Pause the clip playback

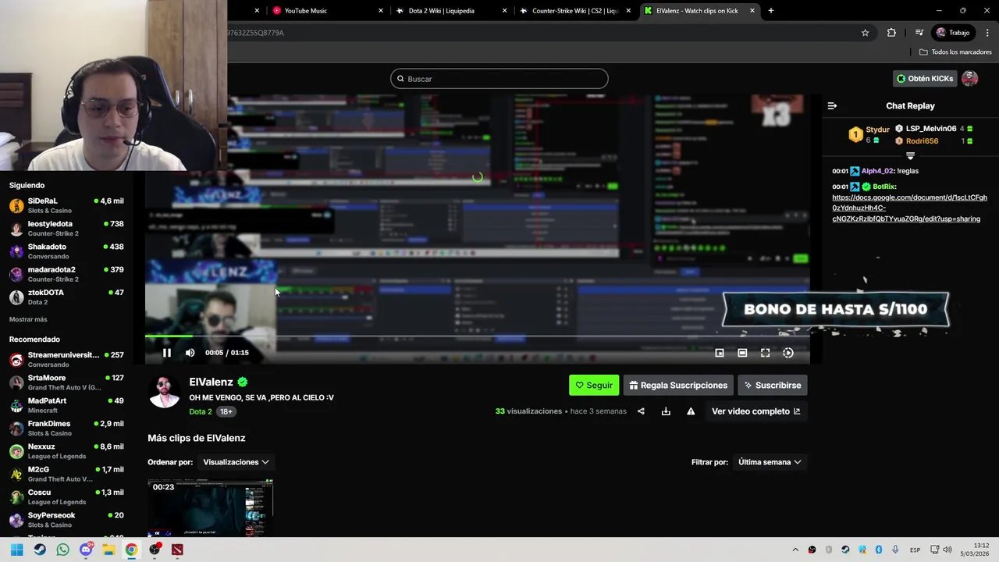[167, 353]
